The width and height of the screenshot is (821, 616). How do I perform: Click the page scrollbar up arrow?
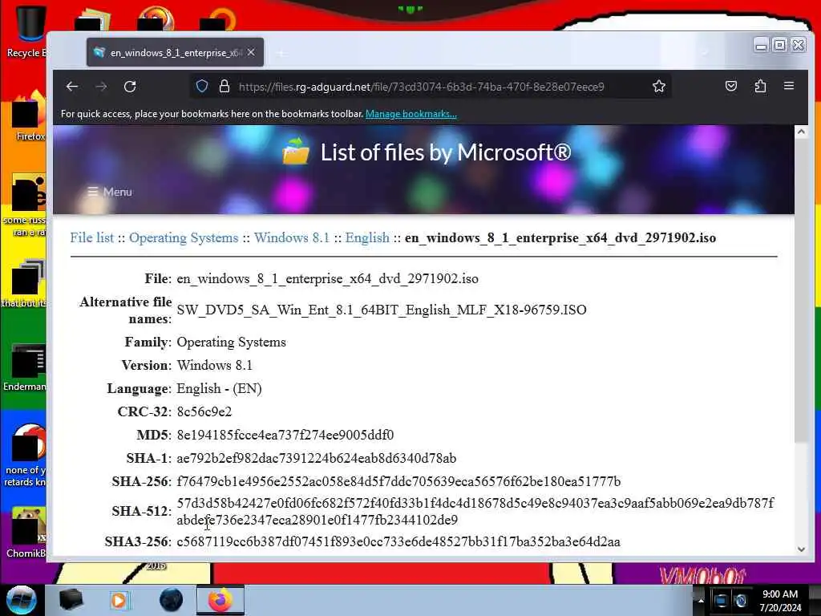point(801,132)
